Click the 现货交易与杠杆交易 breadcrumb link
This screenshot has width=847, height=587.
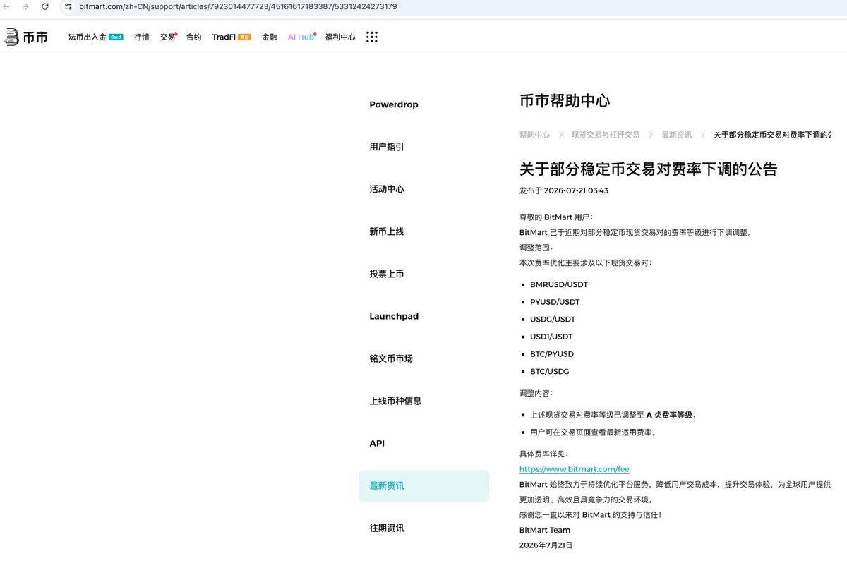[x=605, y=134]
